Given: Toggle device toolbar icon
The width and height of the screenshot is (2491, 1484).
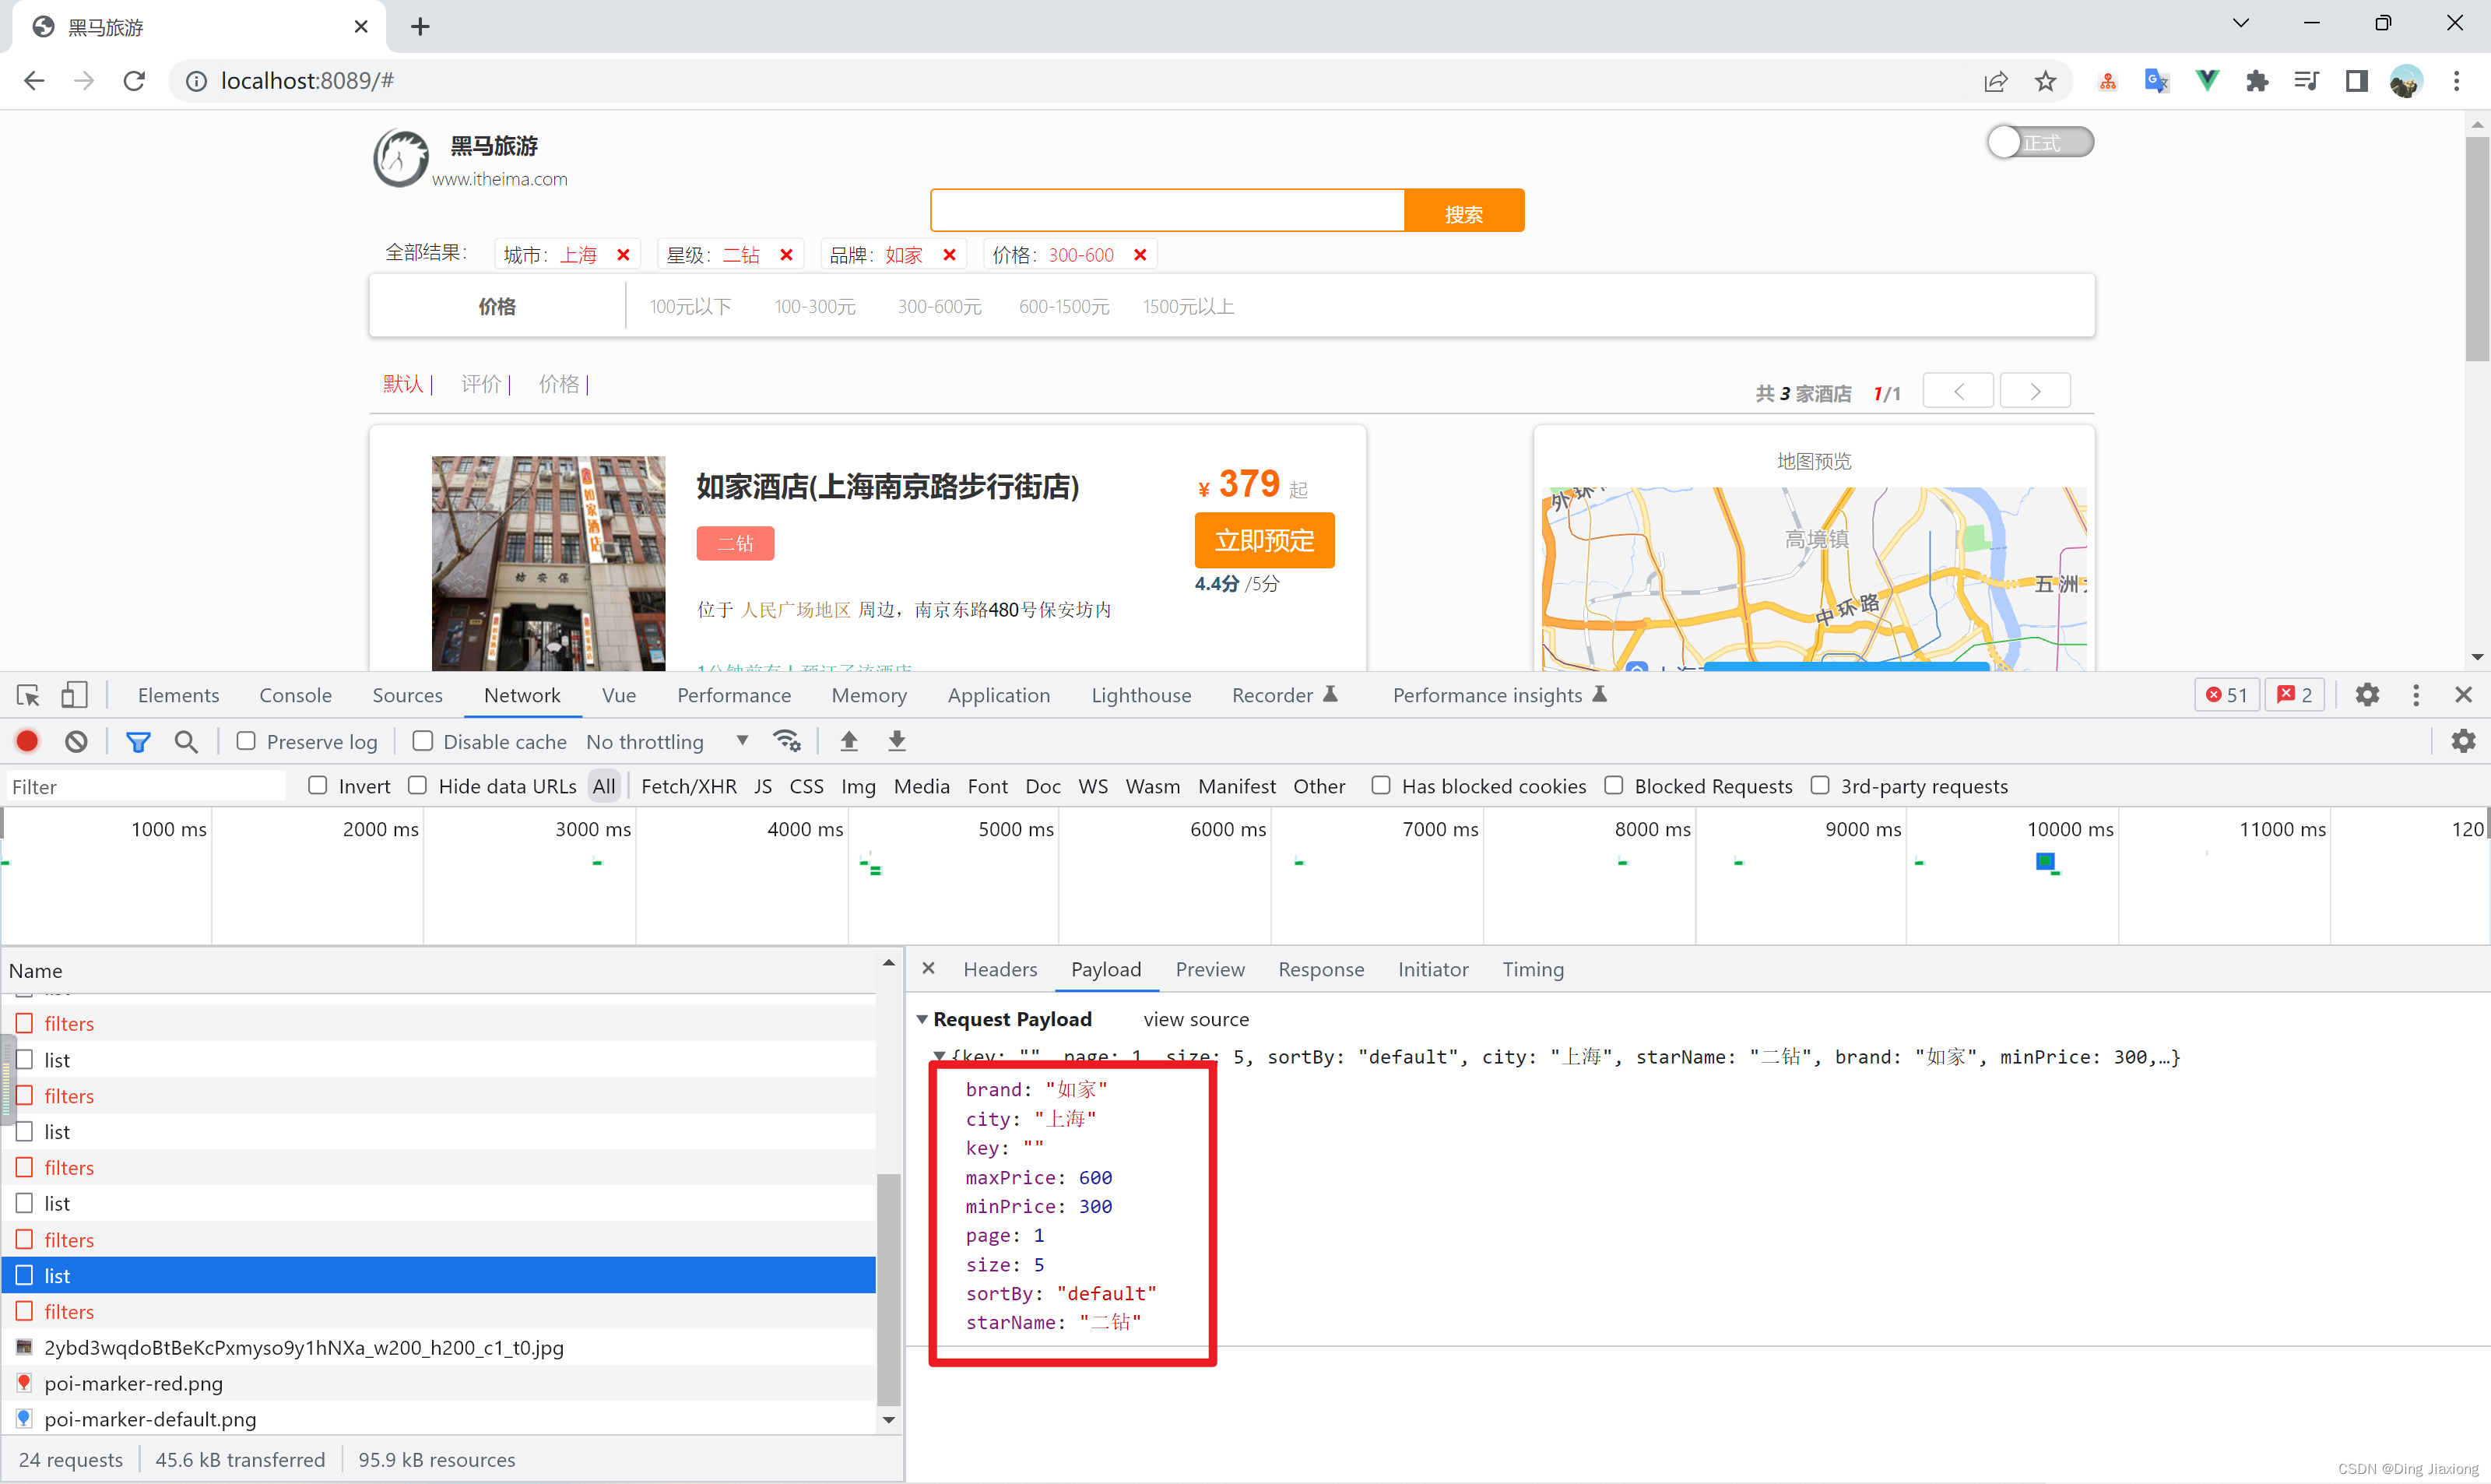Looking at the screenshot, I should point(75,695).
